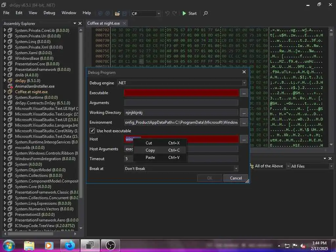Navigate forward with the toolbar arrow

click(x=108, y=13)
